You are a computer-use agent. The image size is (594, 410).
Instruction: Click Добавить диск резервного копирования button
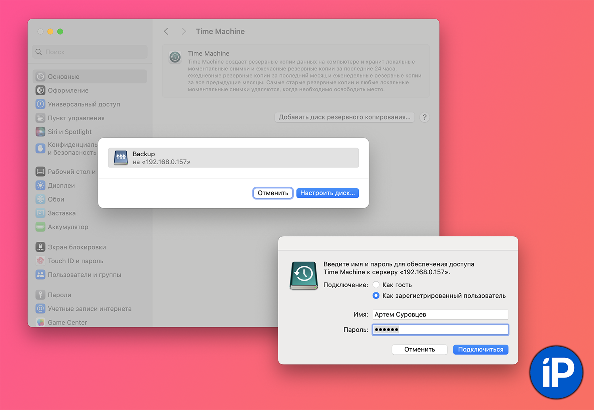pos(345,117)
